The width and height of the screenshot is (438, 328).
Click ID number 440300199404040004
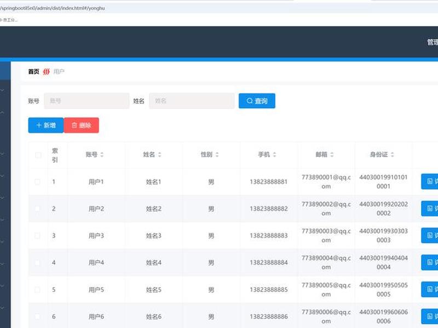(x=384, y=262)
